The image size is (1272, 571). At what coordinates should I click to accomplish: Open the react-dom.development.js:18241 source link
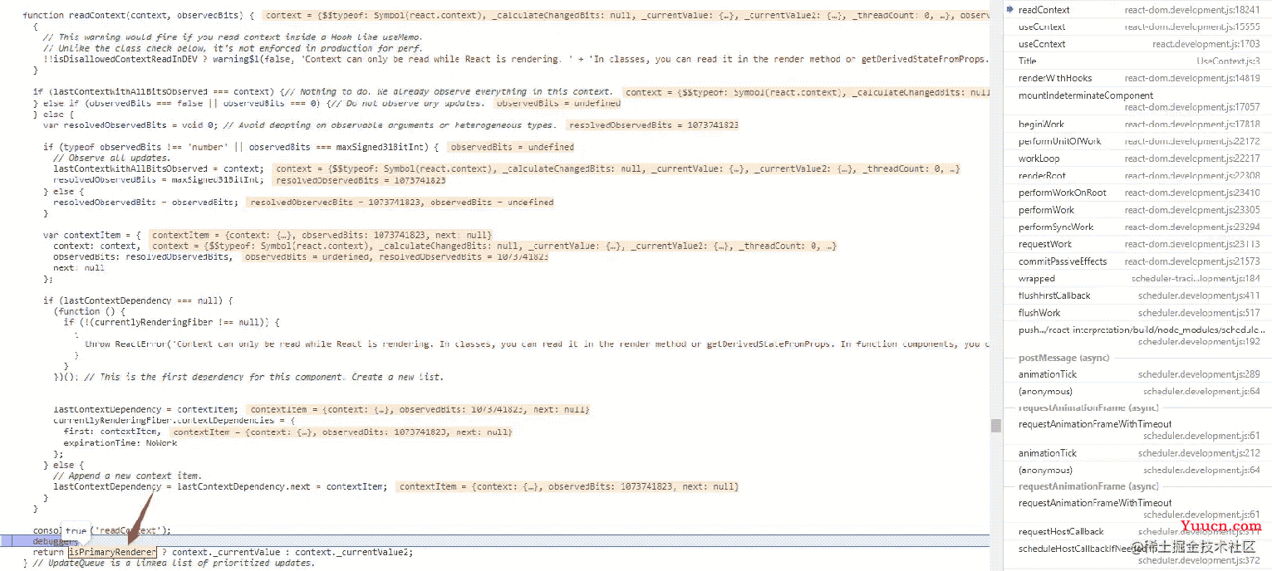pos(1192,10)
